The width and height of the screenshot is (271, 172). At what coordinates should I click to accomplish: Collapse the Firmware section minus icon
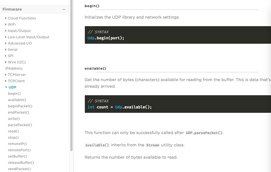64,9
